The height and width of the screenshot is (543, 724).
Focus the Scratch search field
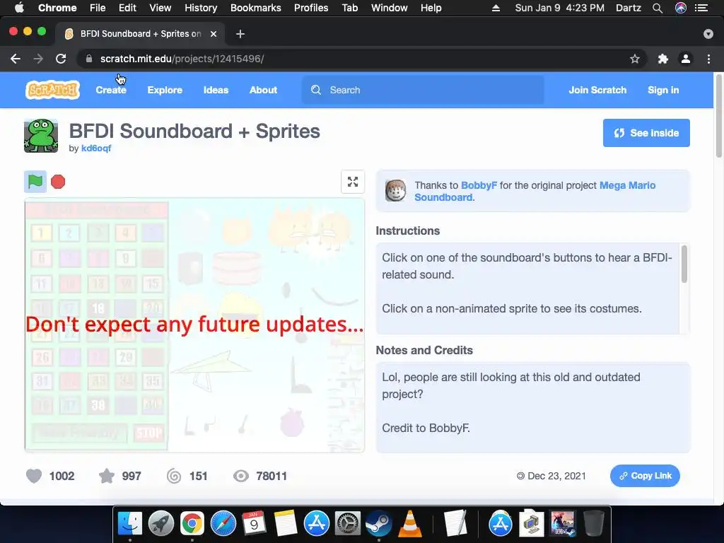pos(423,90)
